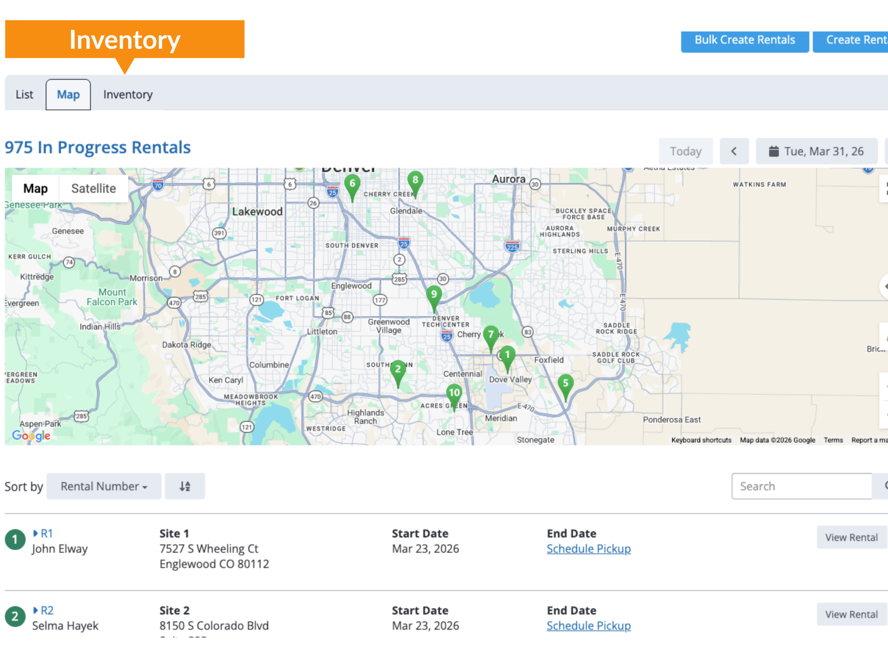Open the Inventory tab

coord(128,94)
